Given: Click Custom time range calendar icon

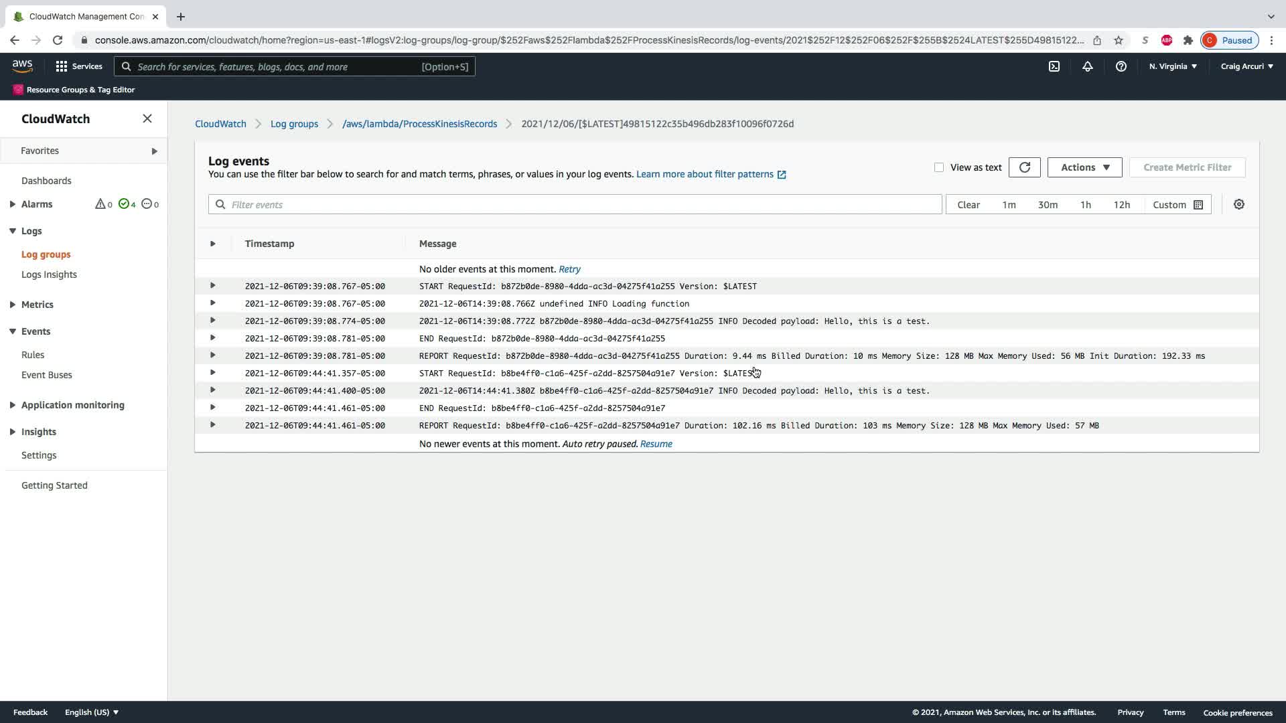Looking at the screenshot, I should click(1198, 205).
